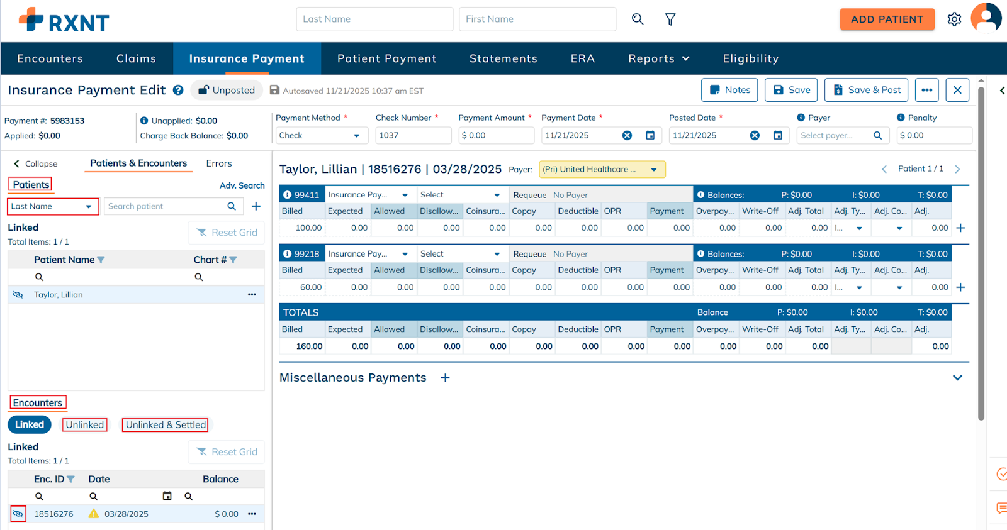Switch to the Errors tab
Screen dimensions: 1007x530
[218, 163]
